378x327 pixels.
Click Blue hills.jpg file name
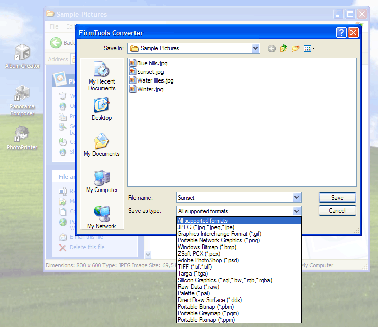pyautogui.click(x=152, y=63)
